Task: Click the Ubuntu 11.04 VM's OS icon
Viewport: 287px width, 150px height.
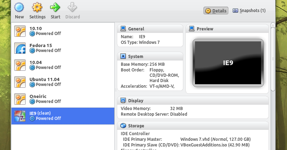Action: (20, 82)
